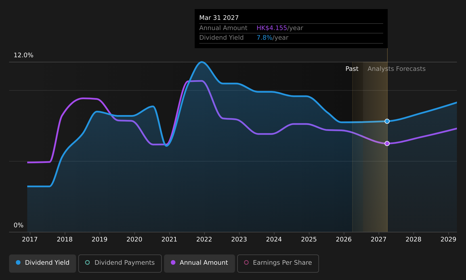Screen dimensions: 466x280
Task: Click purple dot in Annual Amount legend
Action: click(x=173, y=262)
